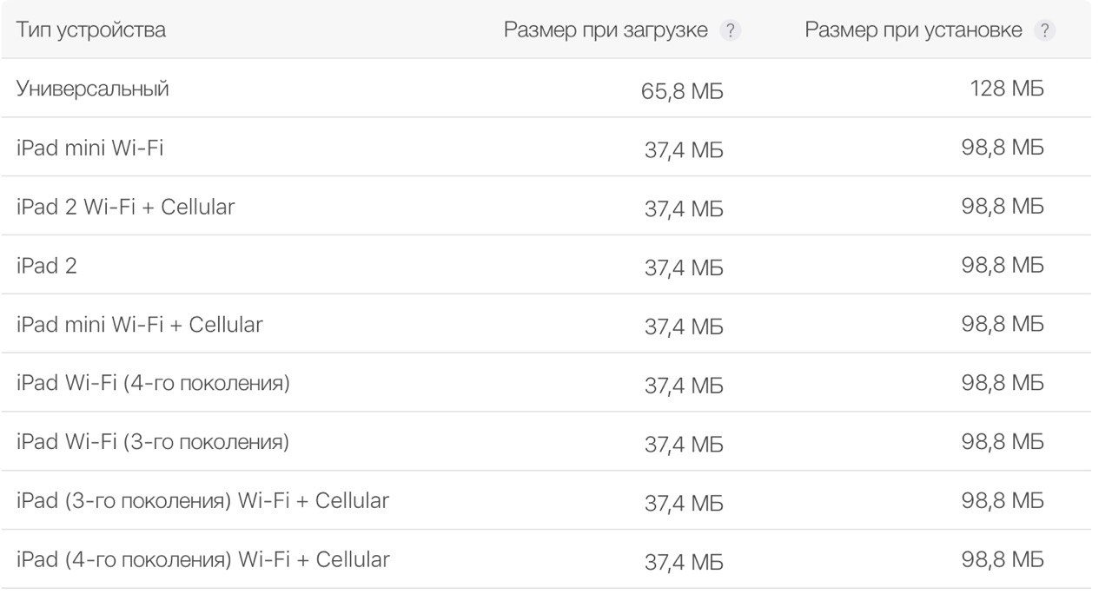Click the Размер при загрузке header text
The height and width of the screenshot is (614, 1112).
coord(606,30)
